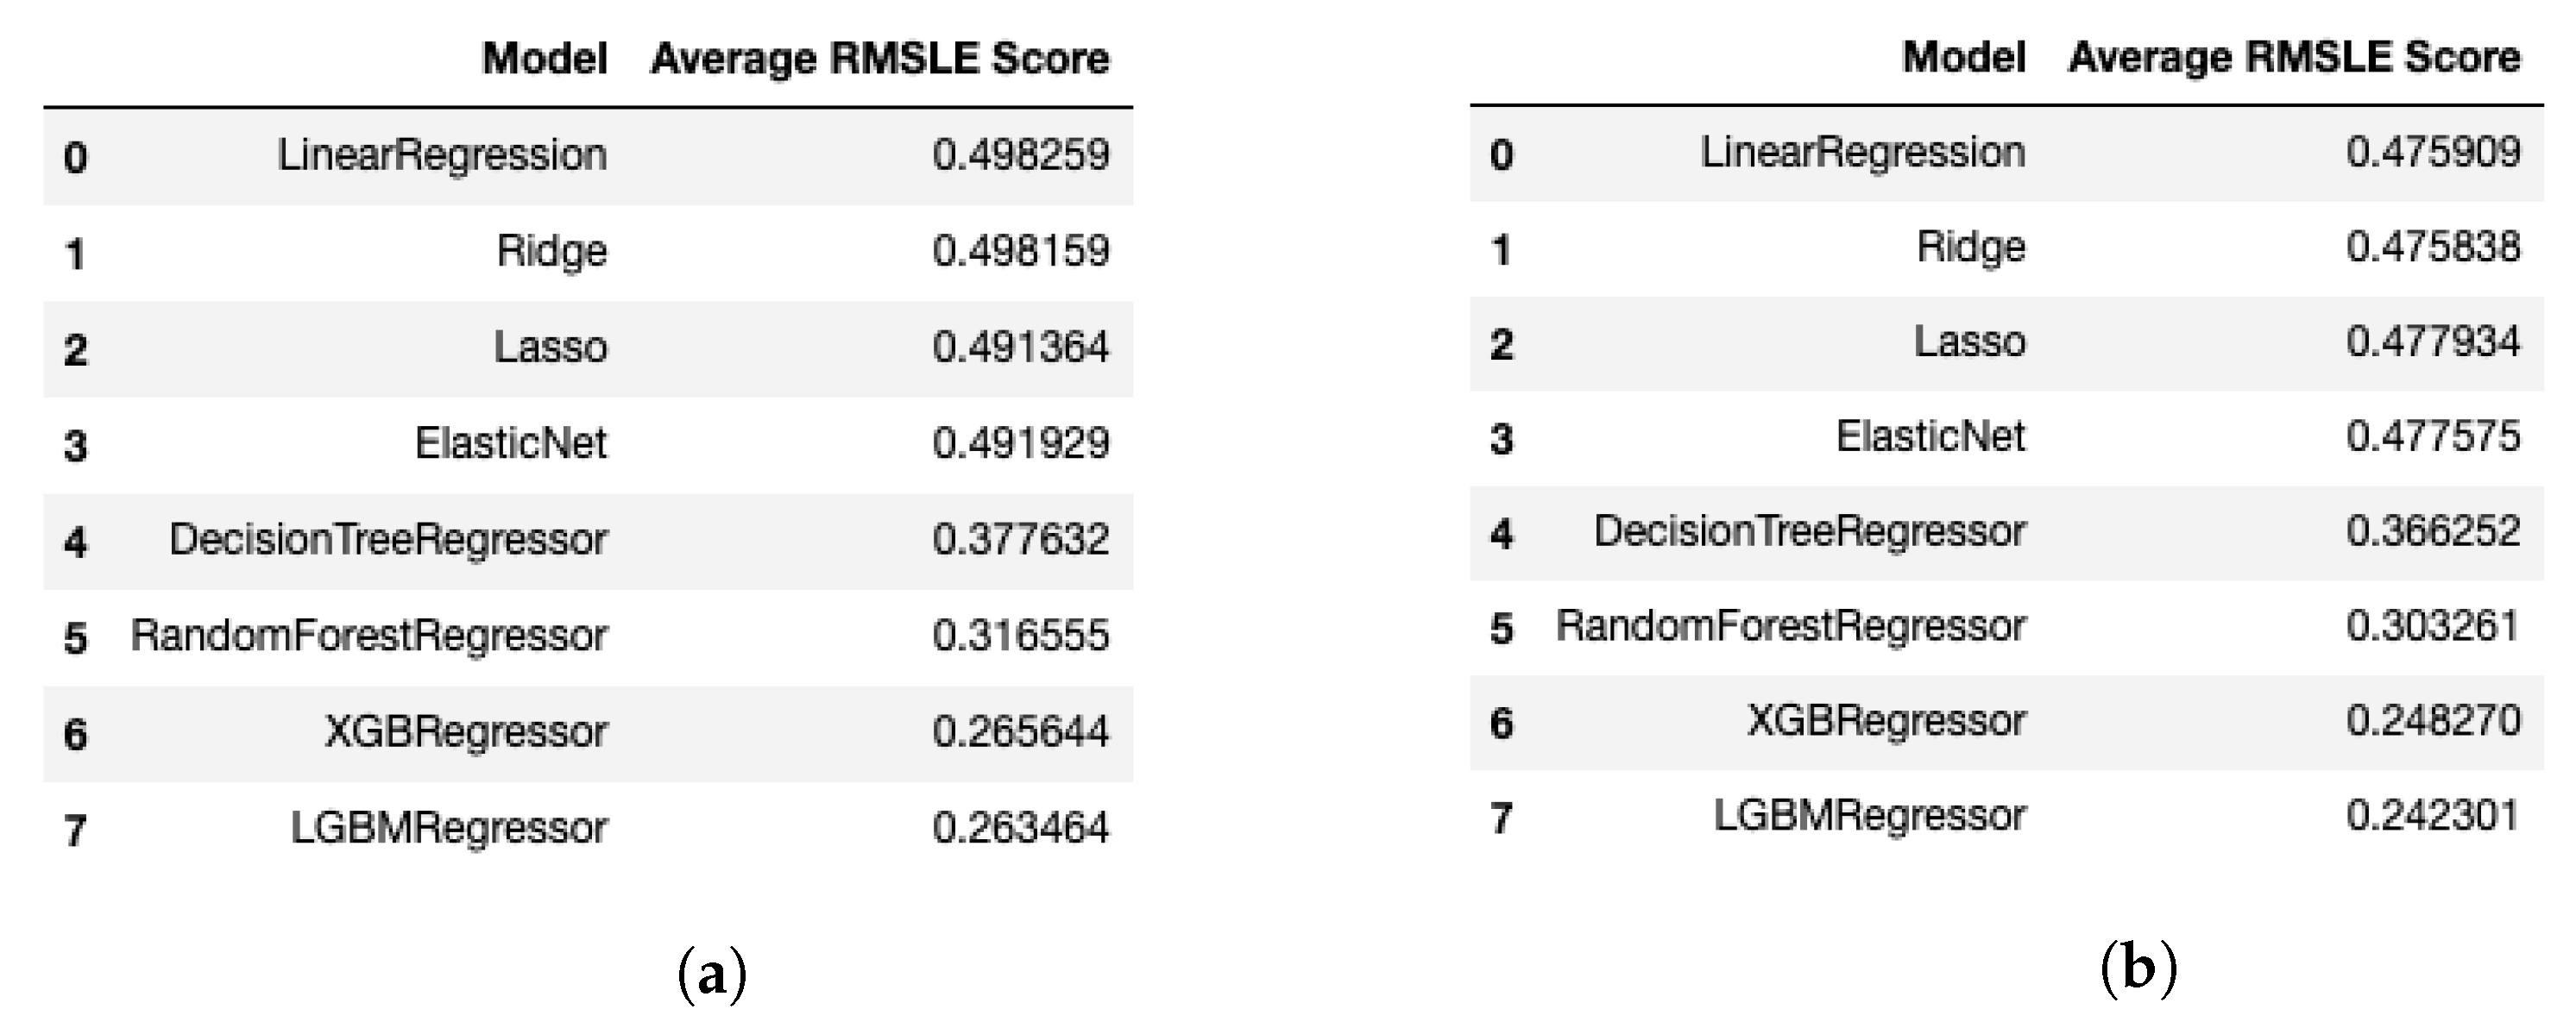Screen dimensions: 2576x1028
Task: Click Average RMSLE Score header in left table
Action: click(x=880, y=59)
